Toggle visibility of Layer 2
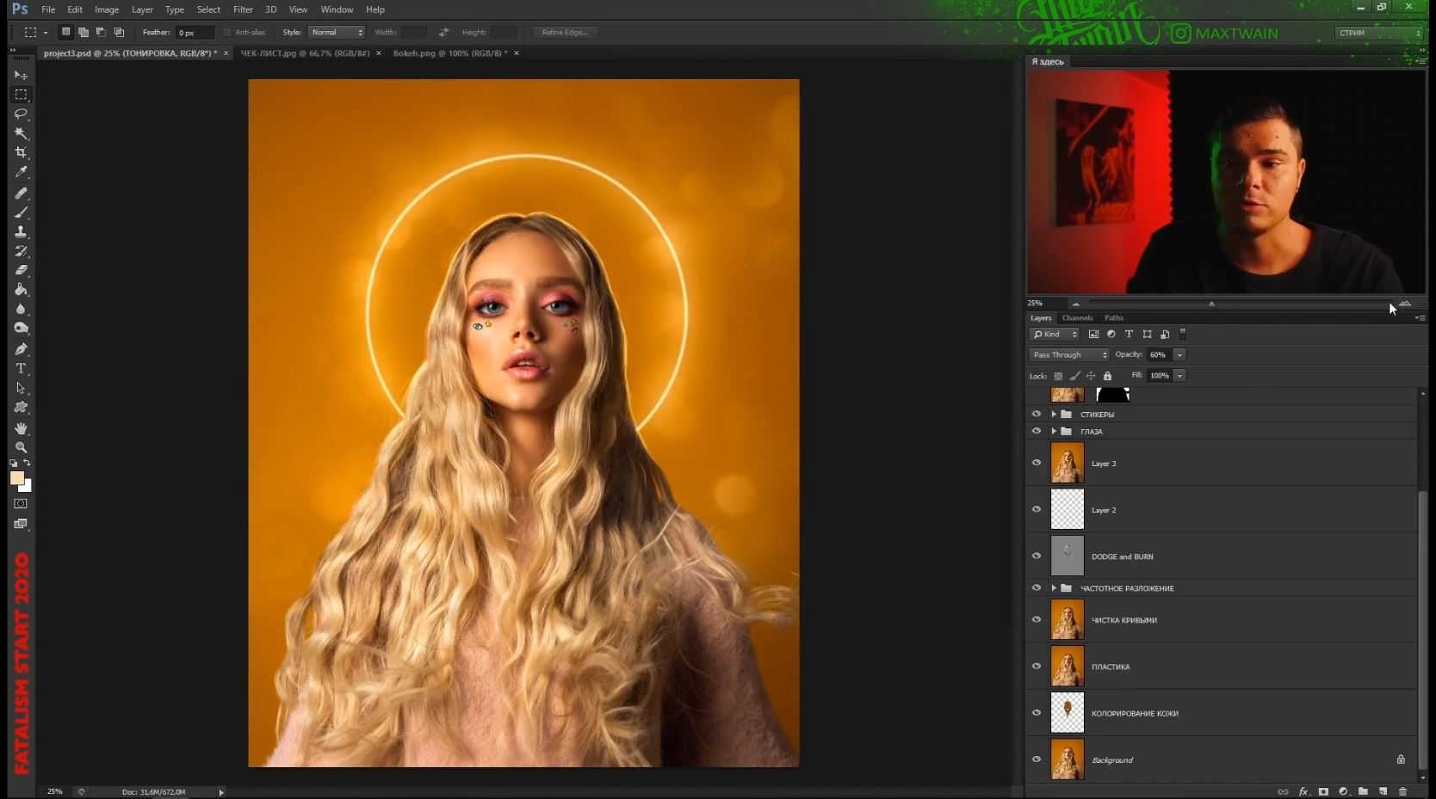 click(1037, 509)
